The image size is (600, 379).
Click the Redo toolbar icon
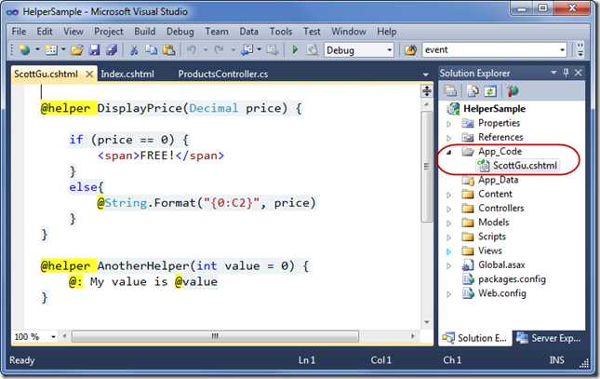coord(219,49)
